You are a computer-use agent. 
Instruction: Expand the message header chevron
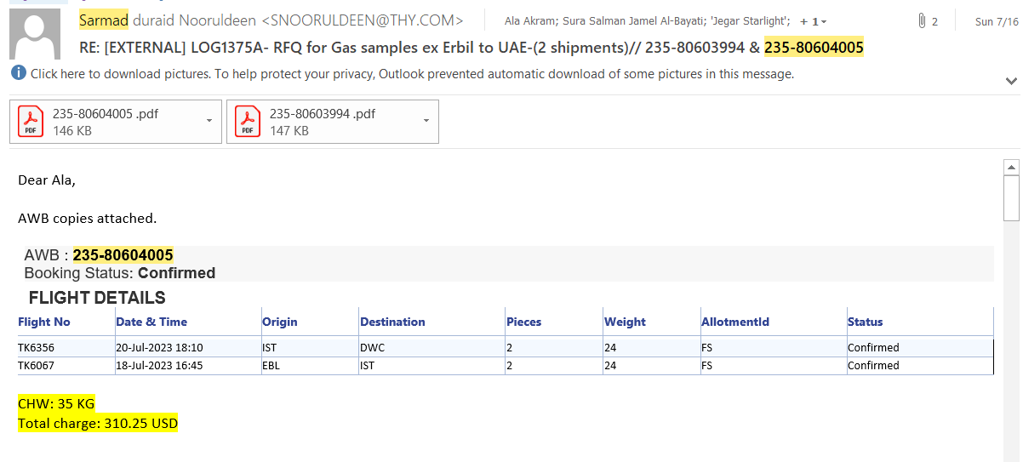pyautogui.click(x=1011, y=81)
